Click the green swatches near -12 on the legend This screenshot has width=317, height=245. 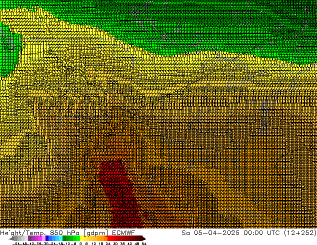tap(71, 238)
